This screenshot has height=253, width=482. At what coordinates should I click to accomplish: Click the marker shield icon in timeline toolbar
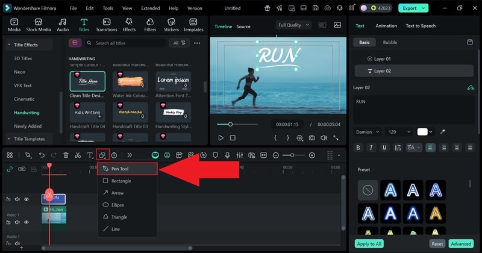click(x=215, y=155)
